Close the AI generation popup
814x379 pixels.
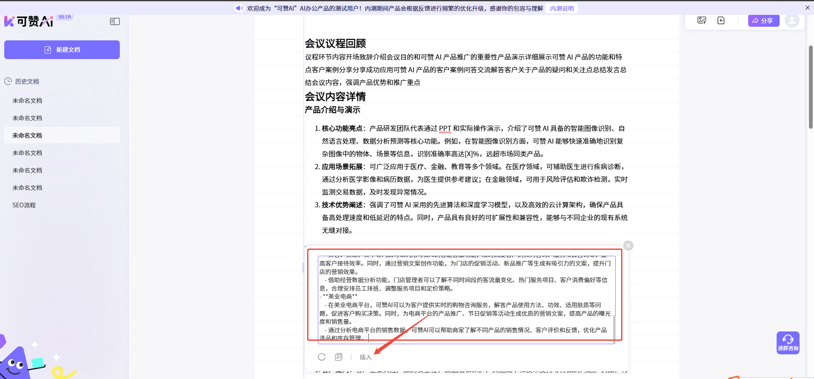[x=628, y=246]
